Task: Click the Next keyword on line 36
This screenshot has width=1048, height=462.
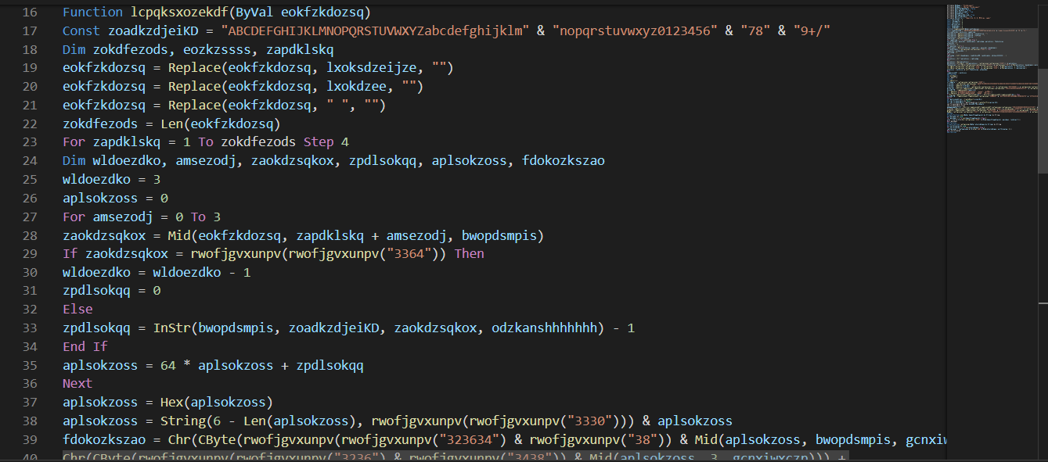Action: [77, 383]
